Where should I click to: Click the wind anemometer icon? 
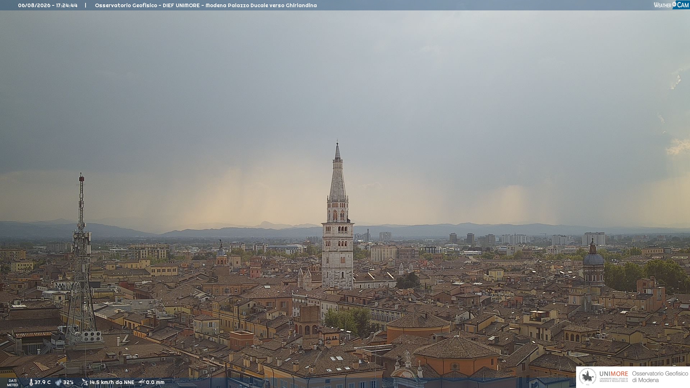coord(84,382)
